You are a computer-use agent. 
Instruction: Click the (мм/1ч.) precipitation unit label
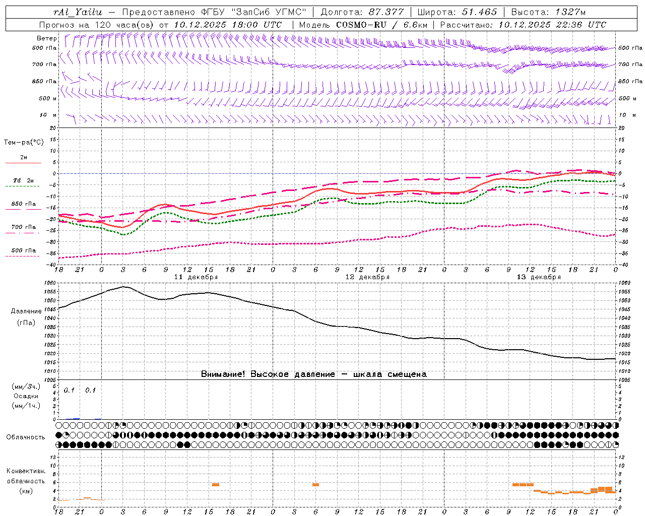26,406
